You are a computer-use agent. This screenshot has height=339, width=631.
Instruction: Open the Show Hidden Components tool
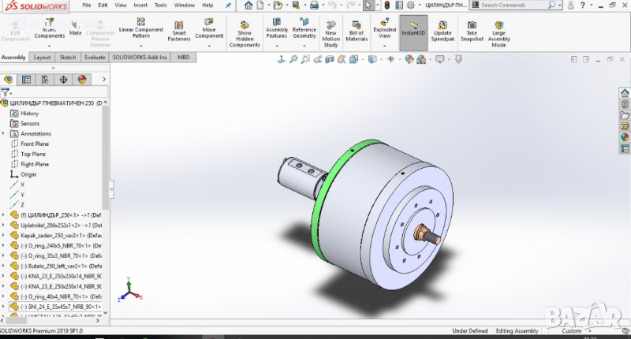pyautogui.click(x=245, y=32)
